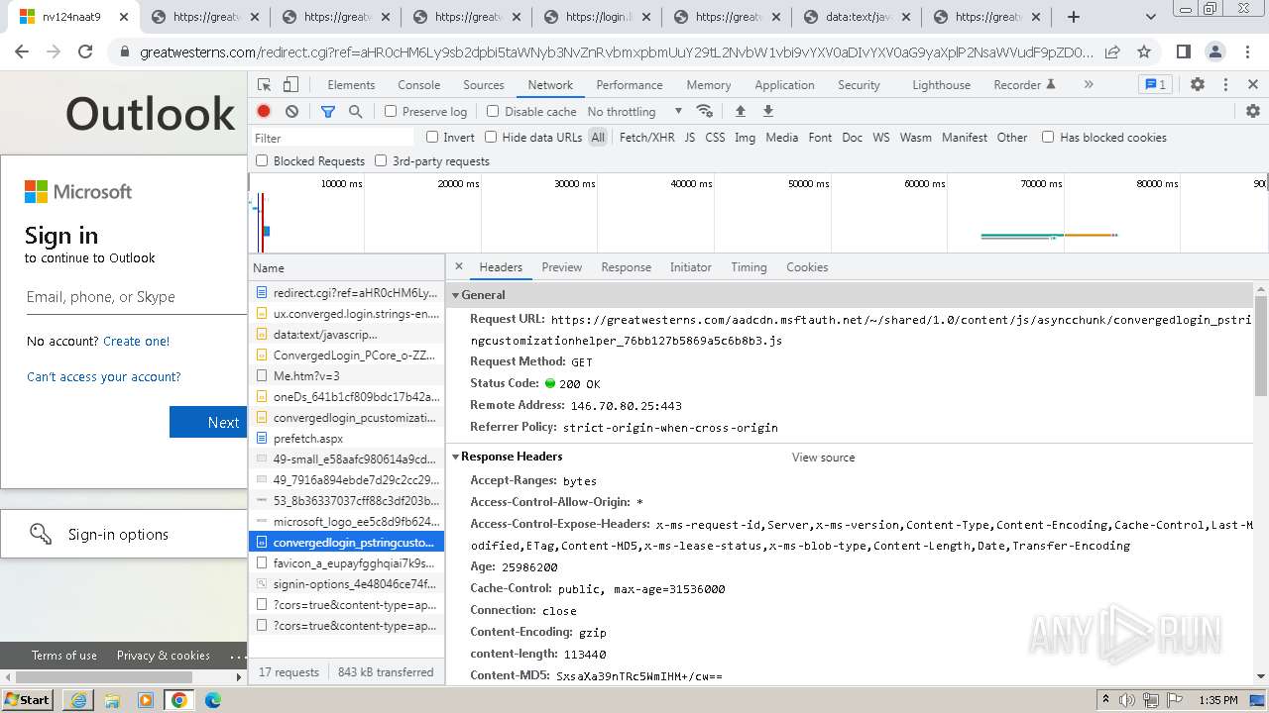
Task: Toggle the device toolbar icon
Action: tap(290, 85)
